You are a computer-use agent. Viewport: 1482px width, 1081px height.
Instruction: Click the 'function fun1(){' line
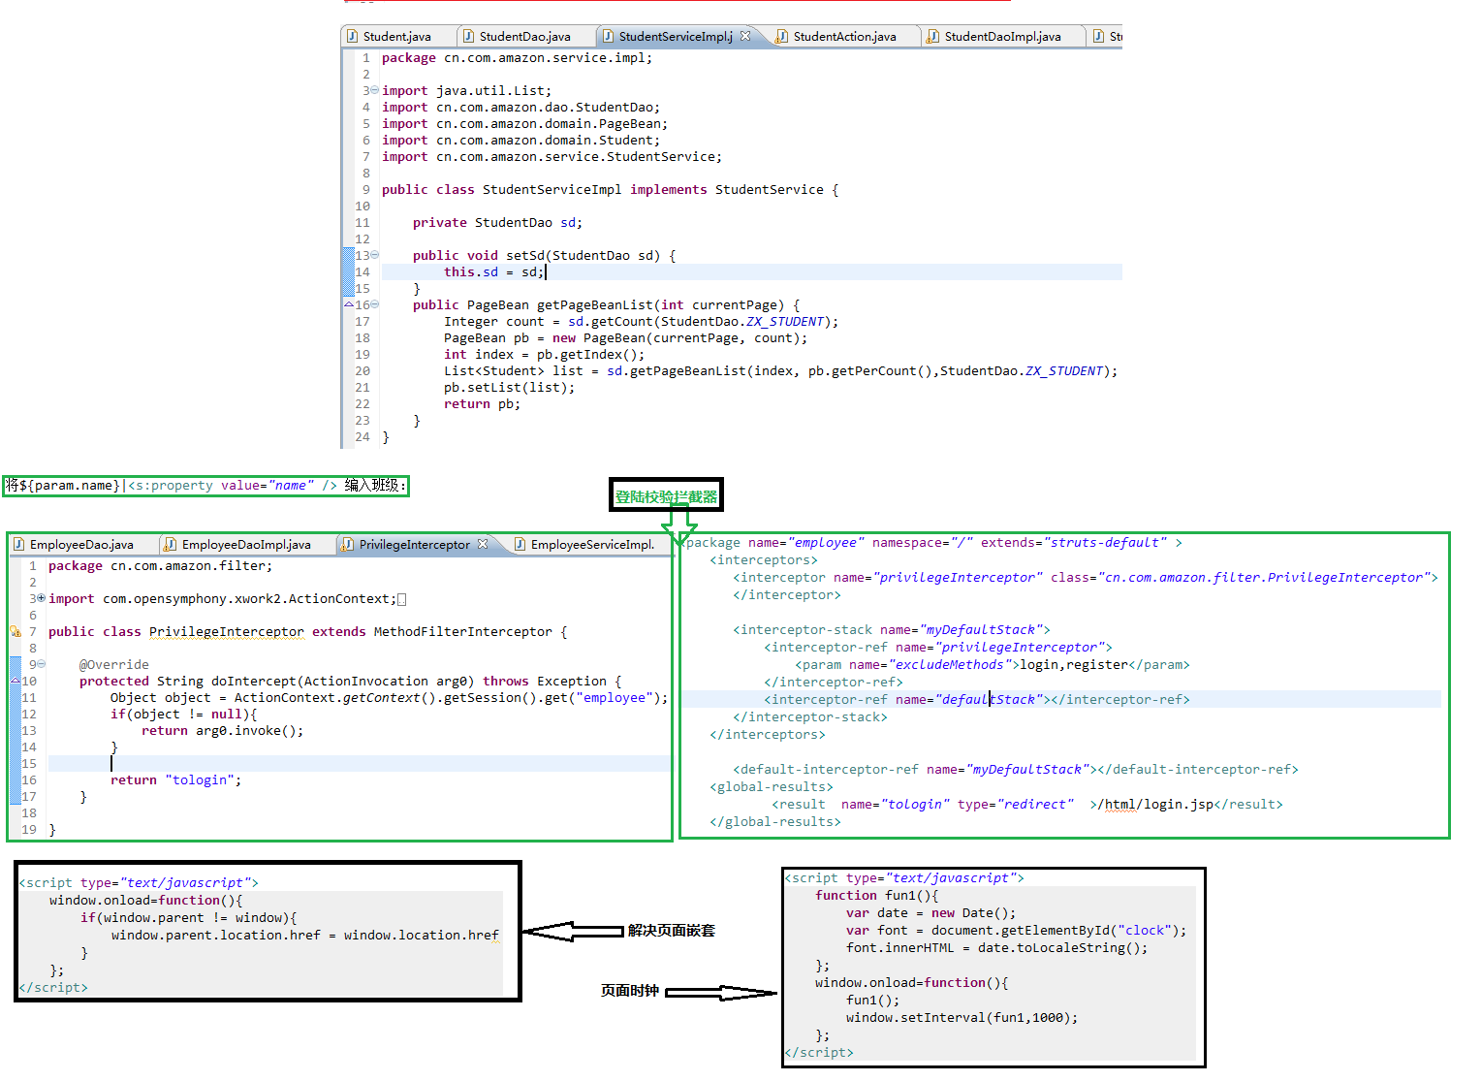877,895
